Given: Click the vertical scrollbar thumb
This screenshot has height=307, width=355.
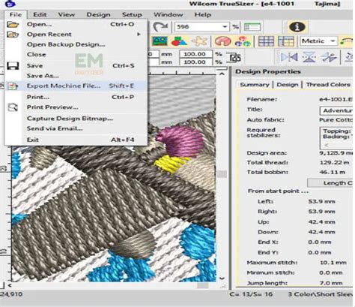Looking at the screenshot, I should (222, 174).
